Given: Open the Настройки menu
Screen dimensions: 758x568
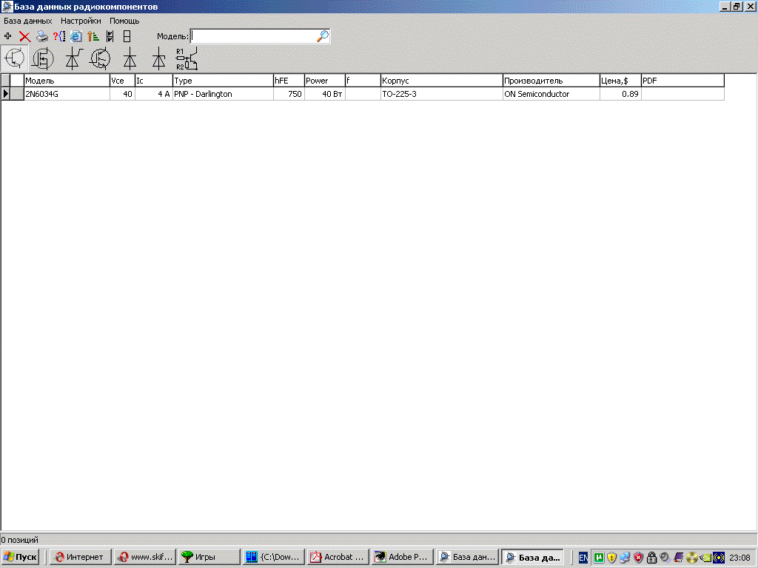Looking at the screenshot, I should pos(81,21).
